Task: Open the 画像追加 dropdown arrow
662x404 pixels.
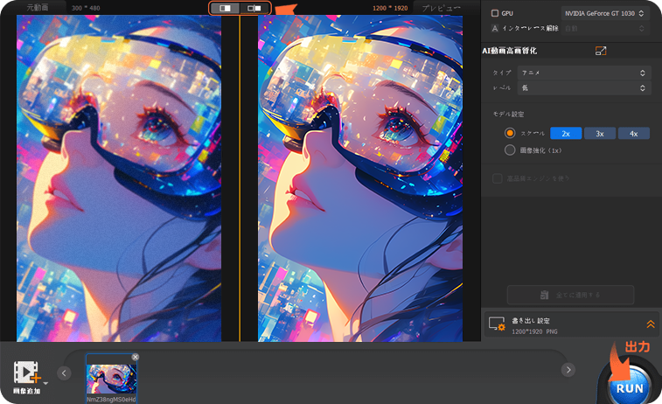Action: point(45,383)
